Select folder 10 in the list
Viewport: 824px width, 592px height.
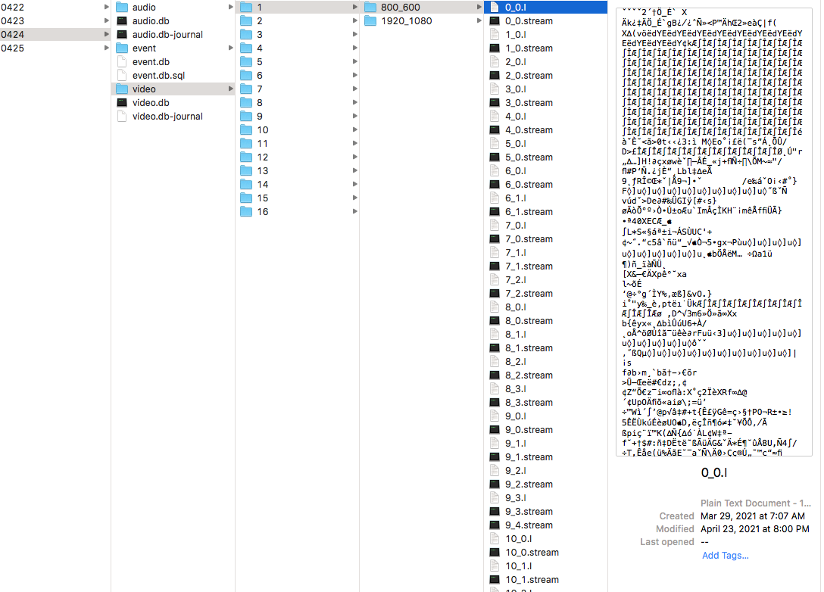point(298,129)
